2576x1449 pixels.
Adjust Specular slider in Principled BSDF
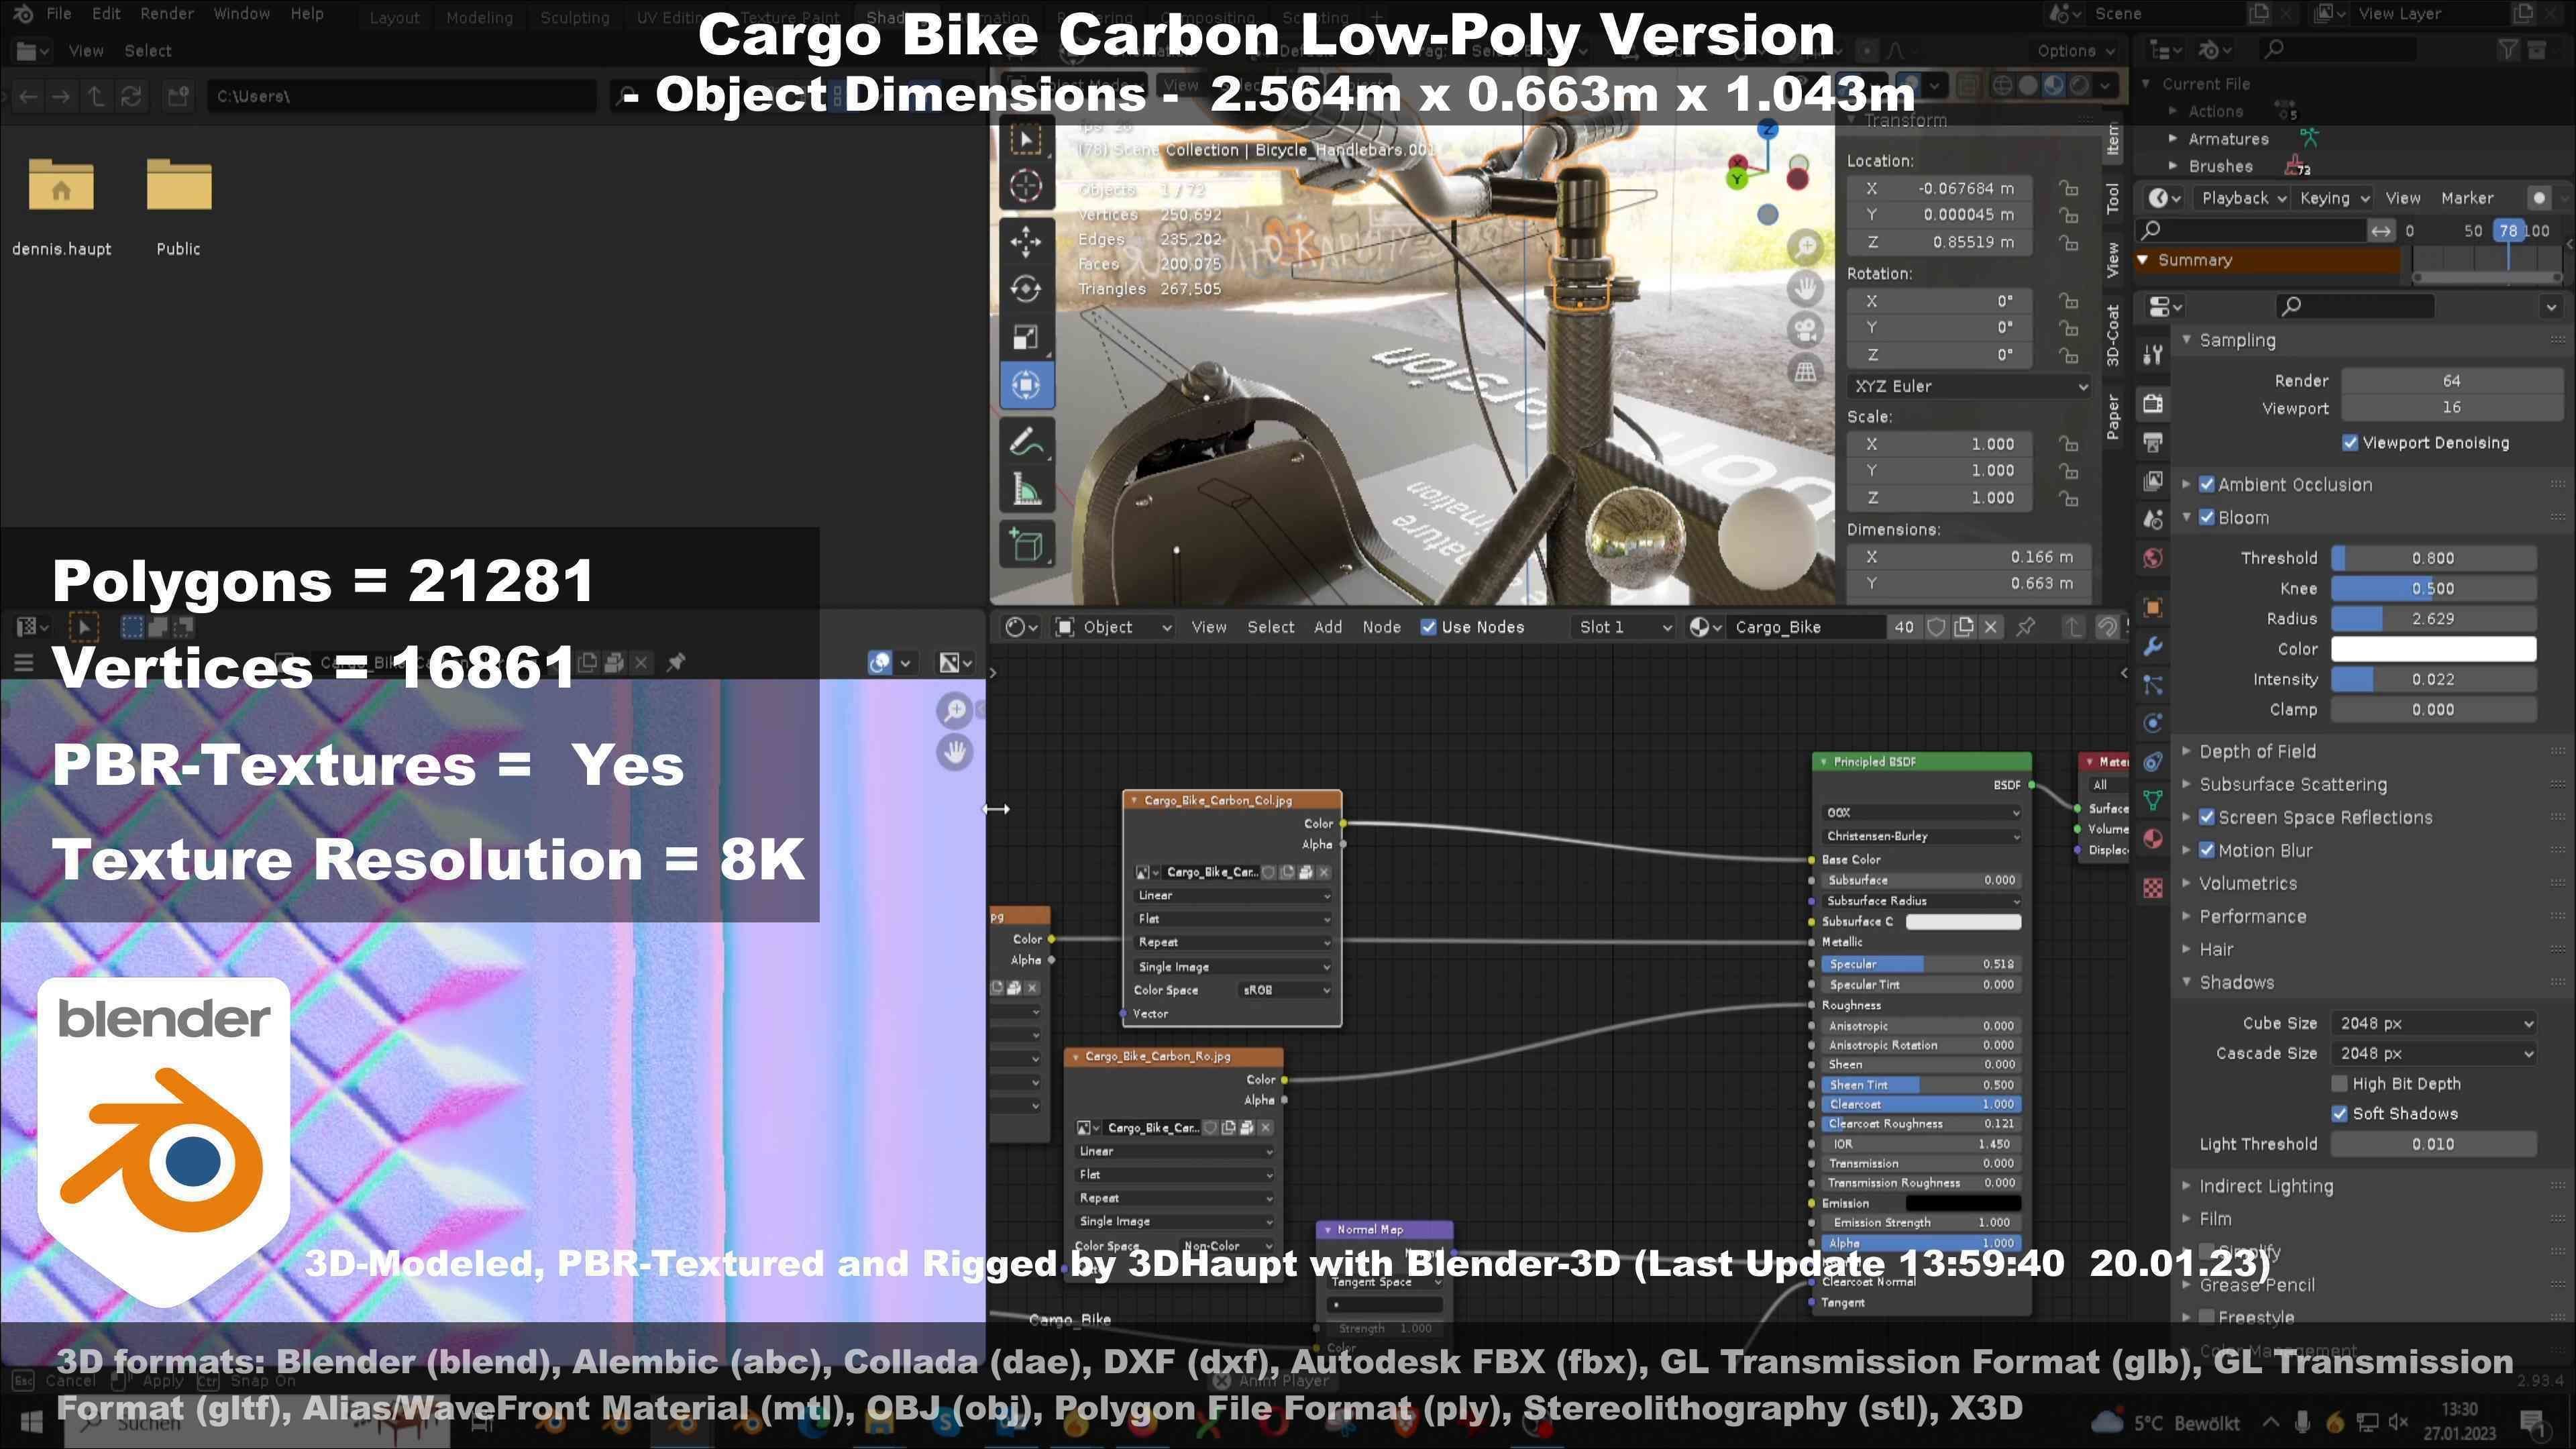point(1920,964)
